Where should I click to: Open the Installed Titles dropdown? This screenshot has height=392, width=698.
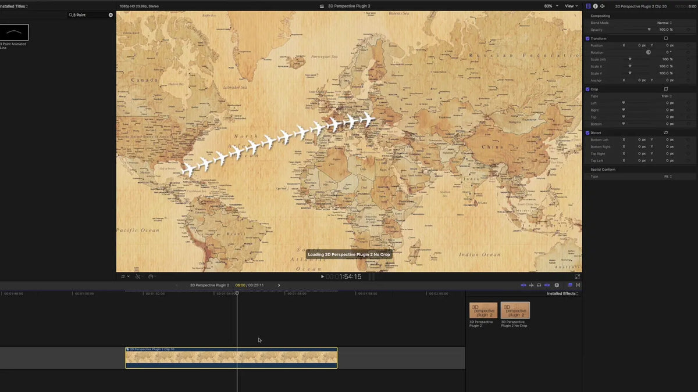coord(14,6)
